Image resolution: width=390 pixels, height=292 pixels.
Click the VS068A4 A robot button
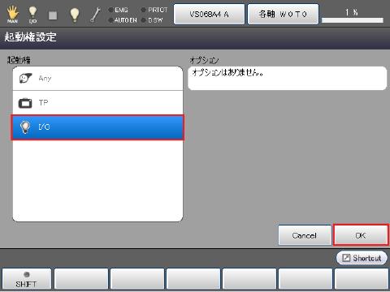click(x=209, y=14)
